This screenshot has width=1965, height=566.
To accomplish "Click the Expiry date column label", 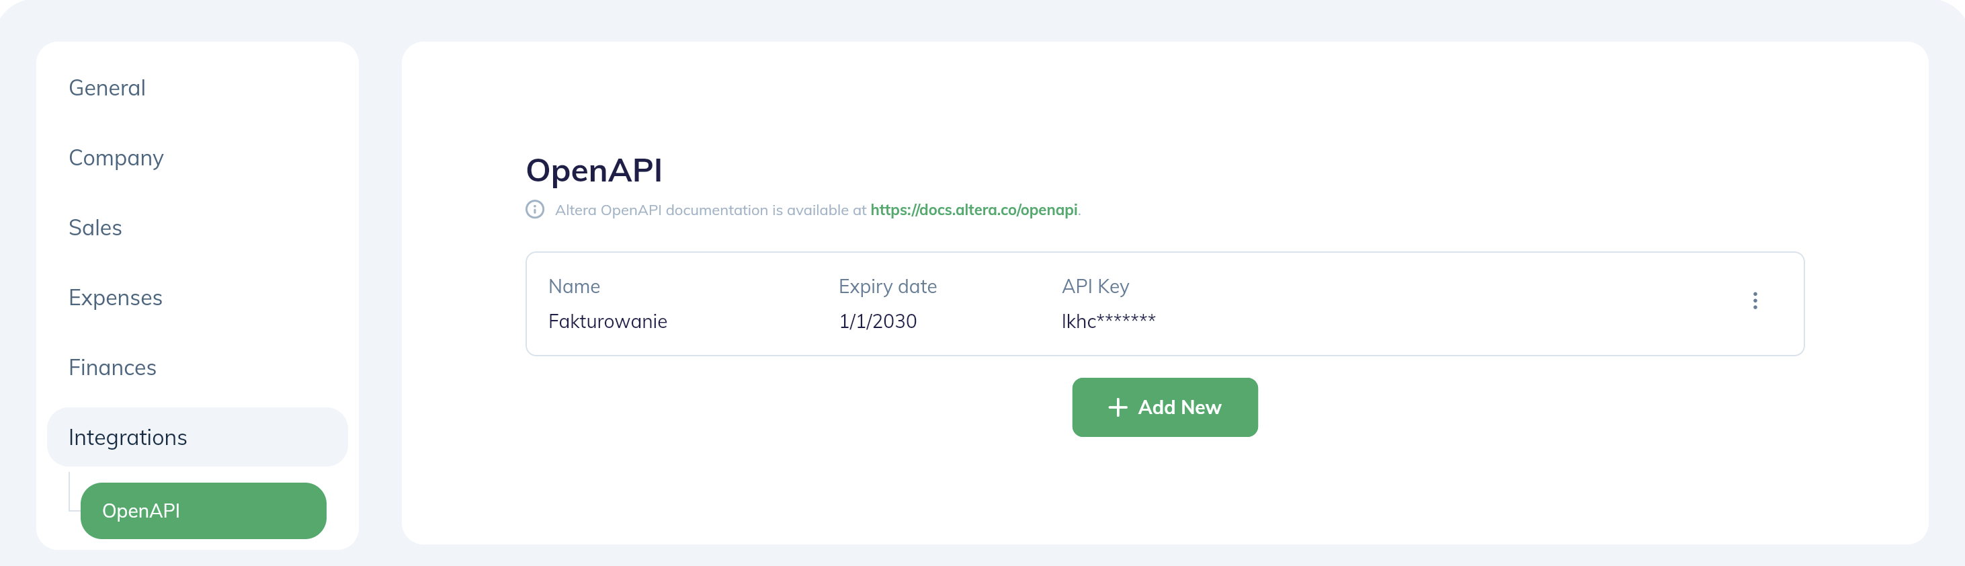I will coord(887,287).
